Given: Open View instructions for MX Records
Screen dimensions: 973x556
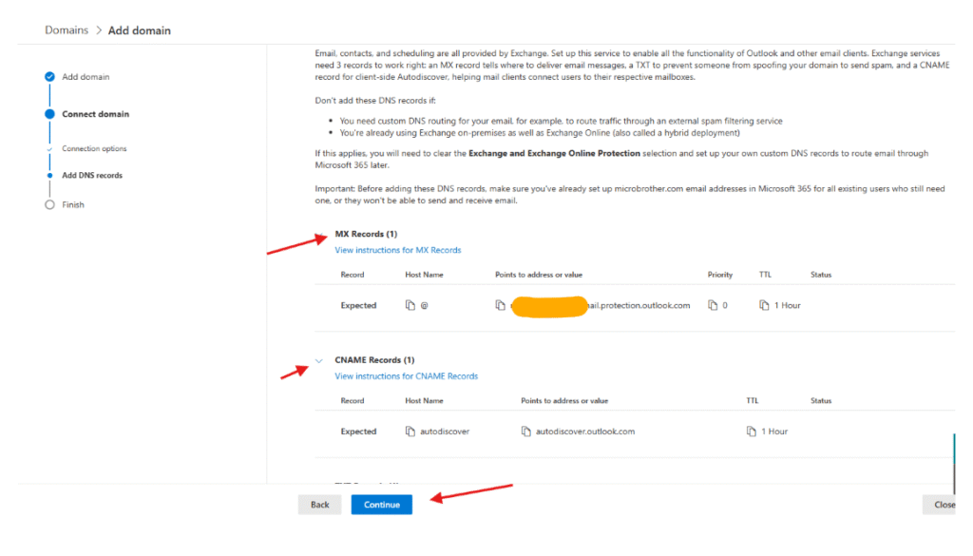Looking at the screenshot, I should click(x=397, y=250).
